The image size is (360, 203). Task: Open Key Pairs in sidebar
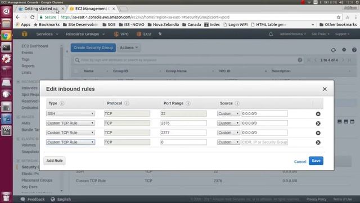point(29,187)
